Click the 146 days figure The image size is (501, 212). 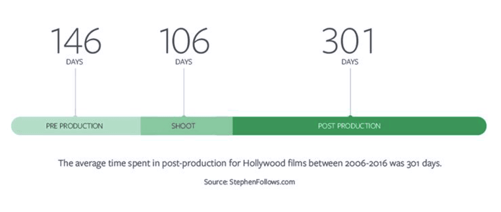(76, 40)
